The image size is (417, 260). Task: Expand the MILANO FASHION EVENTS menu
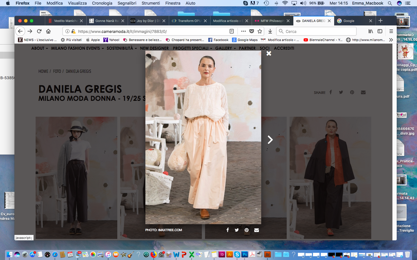point(77,48)
